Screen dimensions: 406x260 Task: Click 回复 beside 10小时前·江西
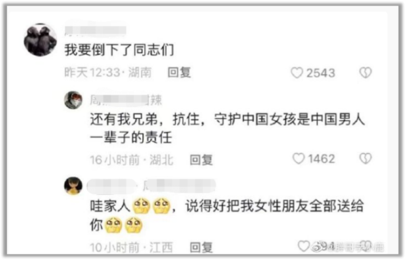pos(201,247)
